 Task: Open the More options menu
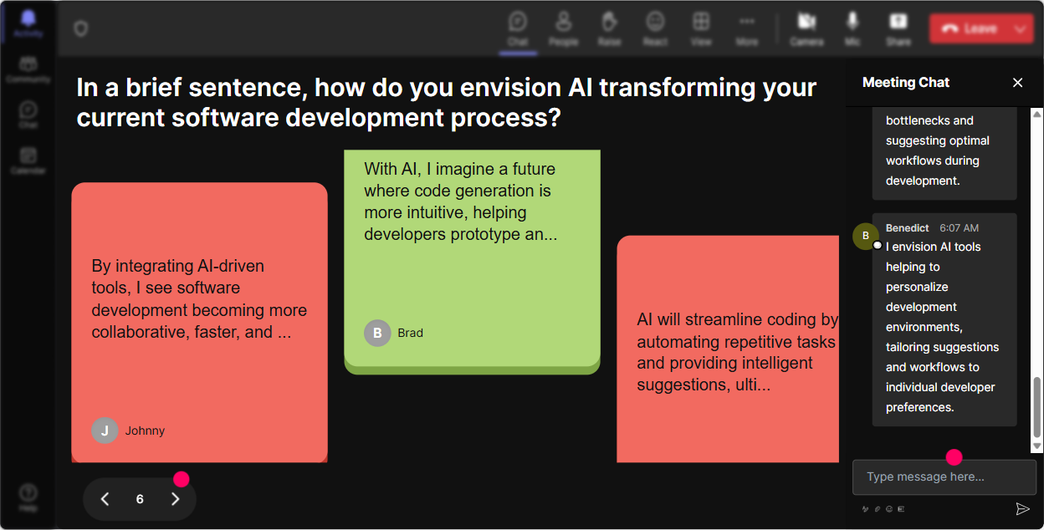pyautogui.click(x=747, y=28)
